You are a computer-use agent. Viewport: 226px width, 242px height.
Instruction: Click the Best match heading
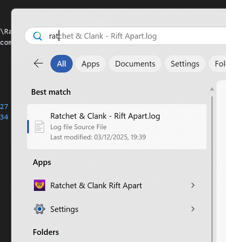pyautogui.click(x=51, y=92)
